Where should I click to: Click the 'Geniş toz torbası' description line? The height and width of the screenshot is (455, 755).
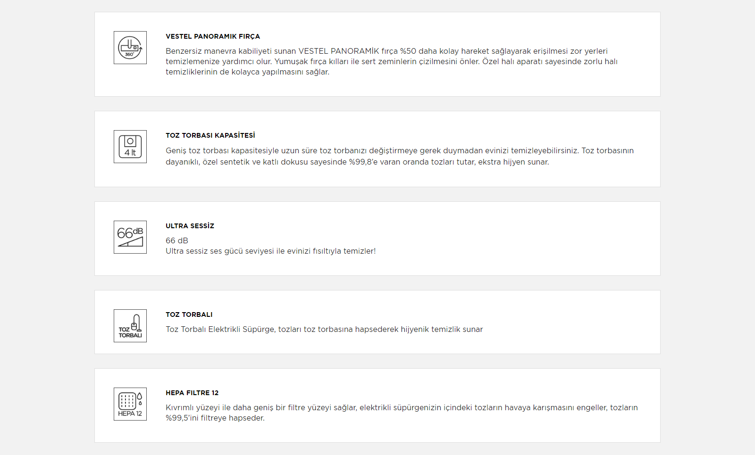[399, 150]
